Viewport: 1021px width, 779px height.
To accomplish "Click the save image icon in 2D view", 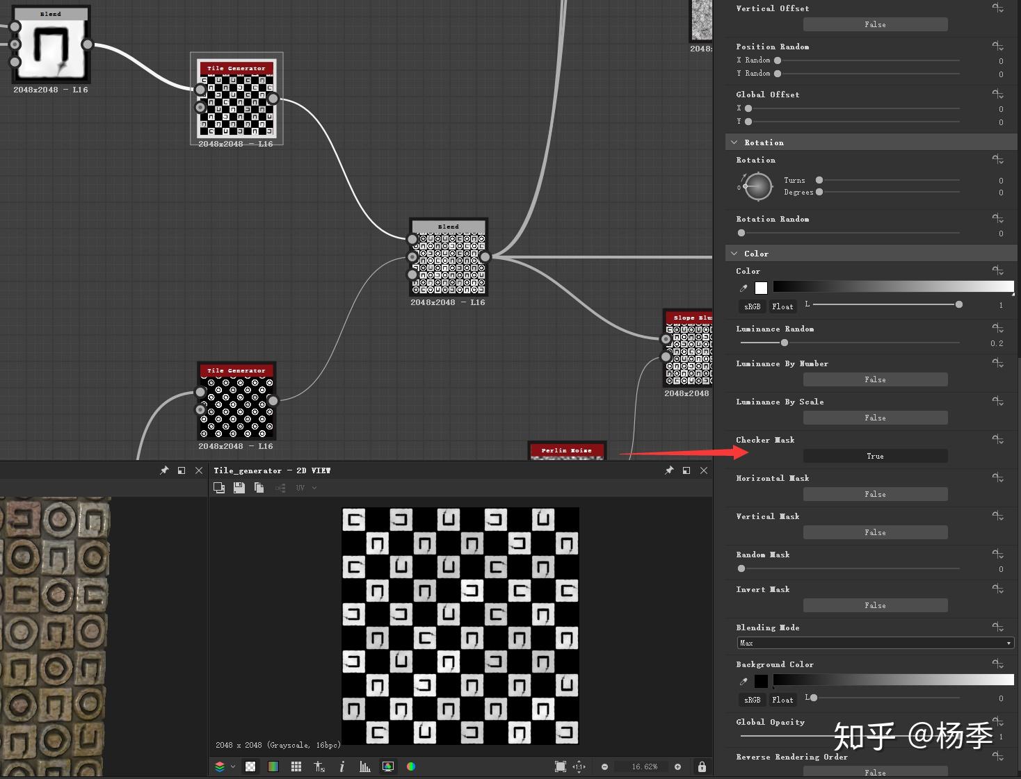I will [239, 487].
